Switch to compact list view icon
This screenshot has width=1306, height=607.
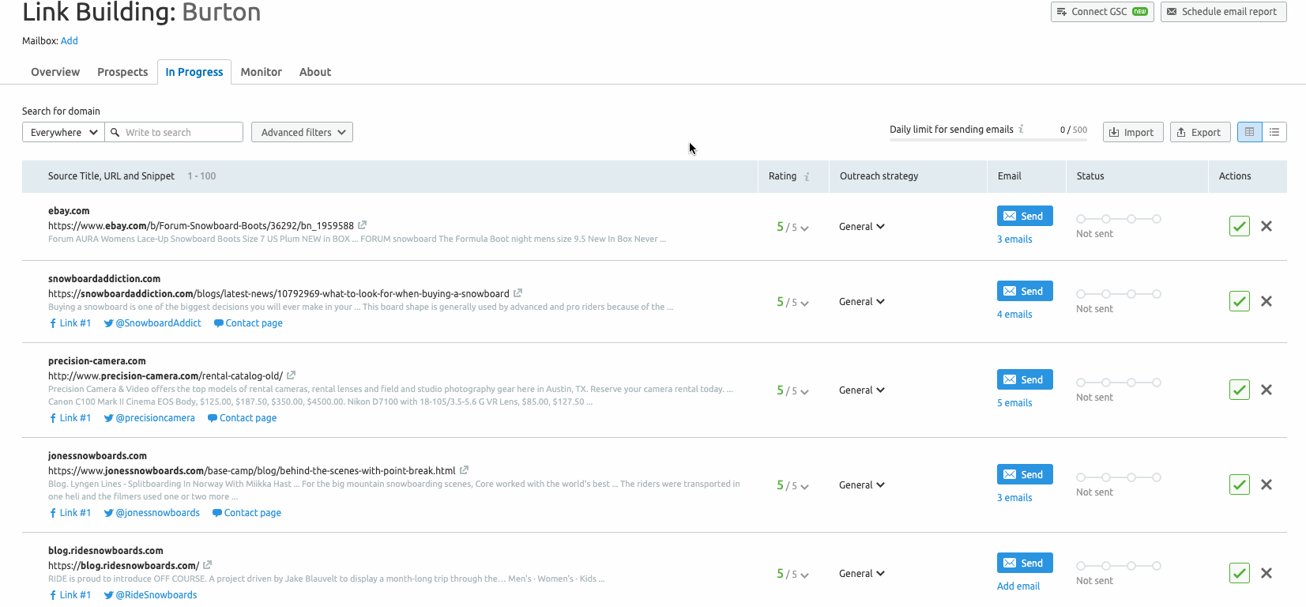pyautogui.click(x=1274, y=132)
